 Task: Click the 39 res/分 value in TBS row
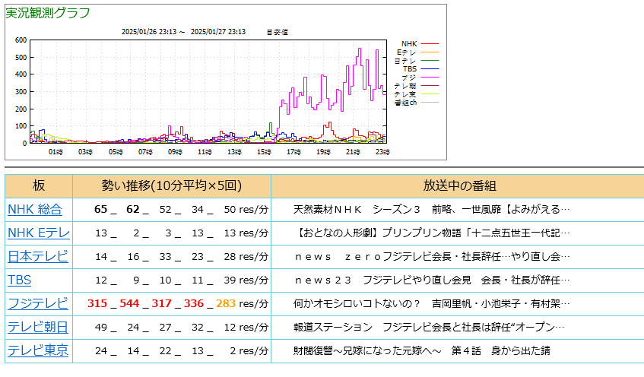(x=246, y=280)
